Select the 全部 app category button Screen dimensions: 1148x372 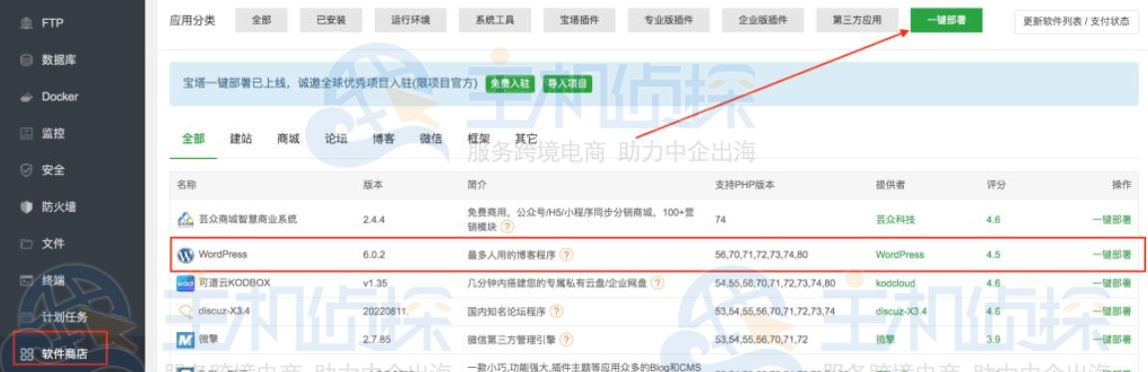pos(261,21)
